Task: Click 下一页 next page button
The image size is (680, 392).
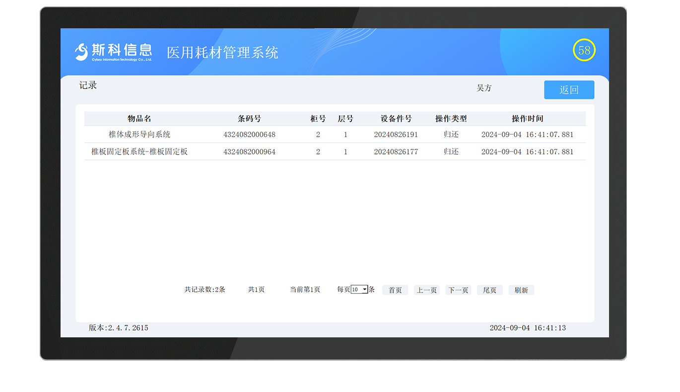Action: 458,290
